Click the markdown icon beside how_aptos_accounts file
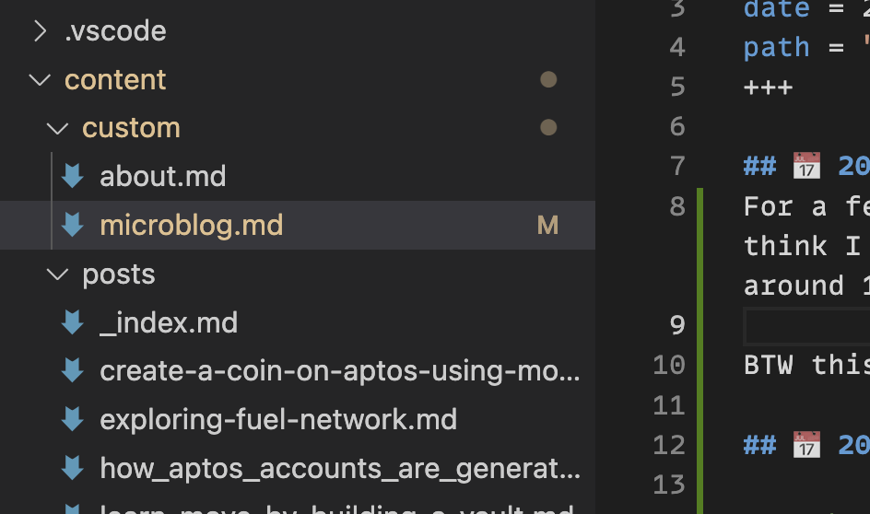 click(72, 469)
